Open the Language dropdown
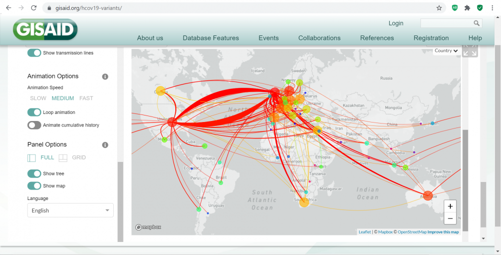The image size is (501, 255). tap(70, 210)
